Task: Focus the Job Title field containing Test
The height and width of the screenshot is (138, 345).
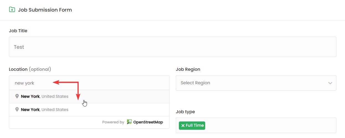Action: click(172, 47)
